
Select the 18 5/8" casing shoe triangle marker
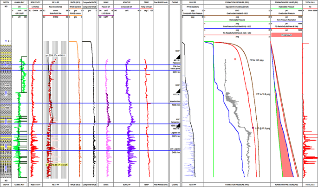(178, 57)
